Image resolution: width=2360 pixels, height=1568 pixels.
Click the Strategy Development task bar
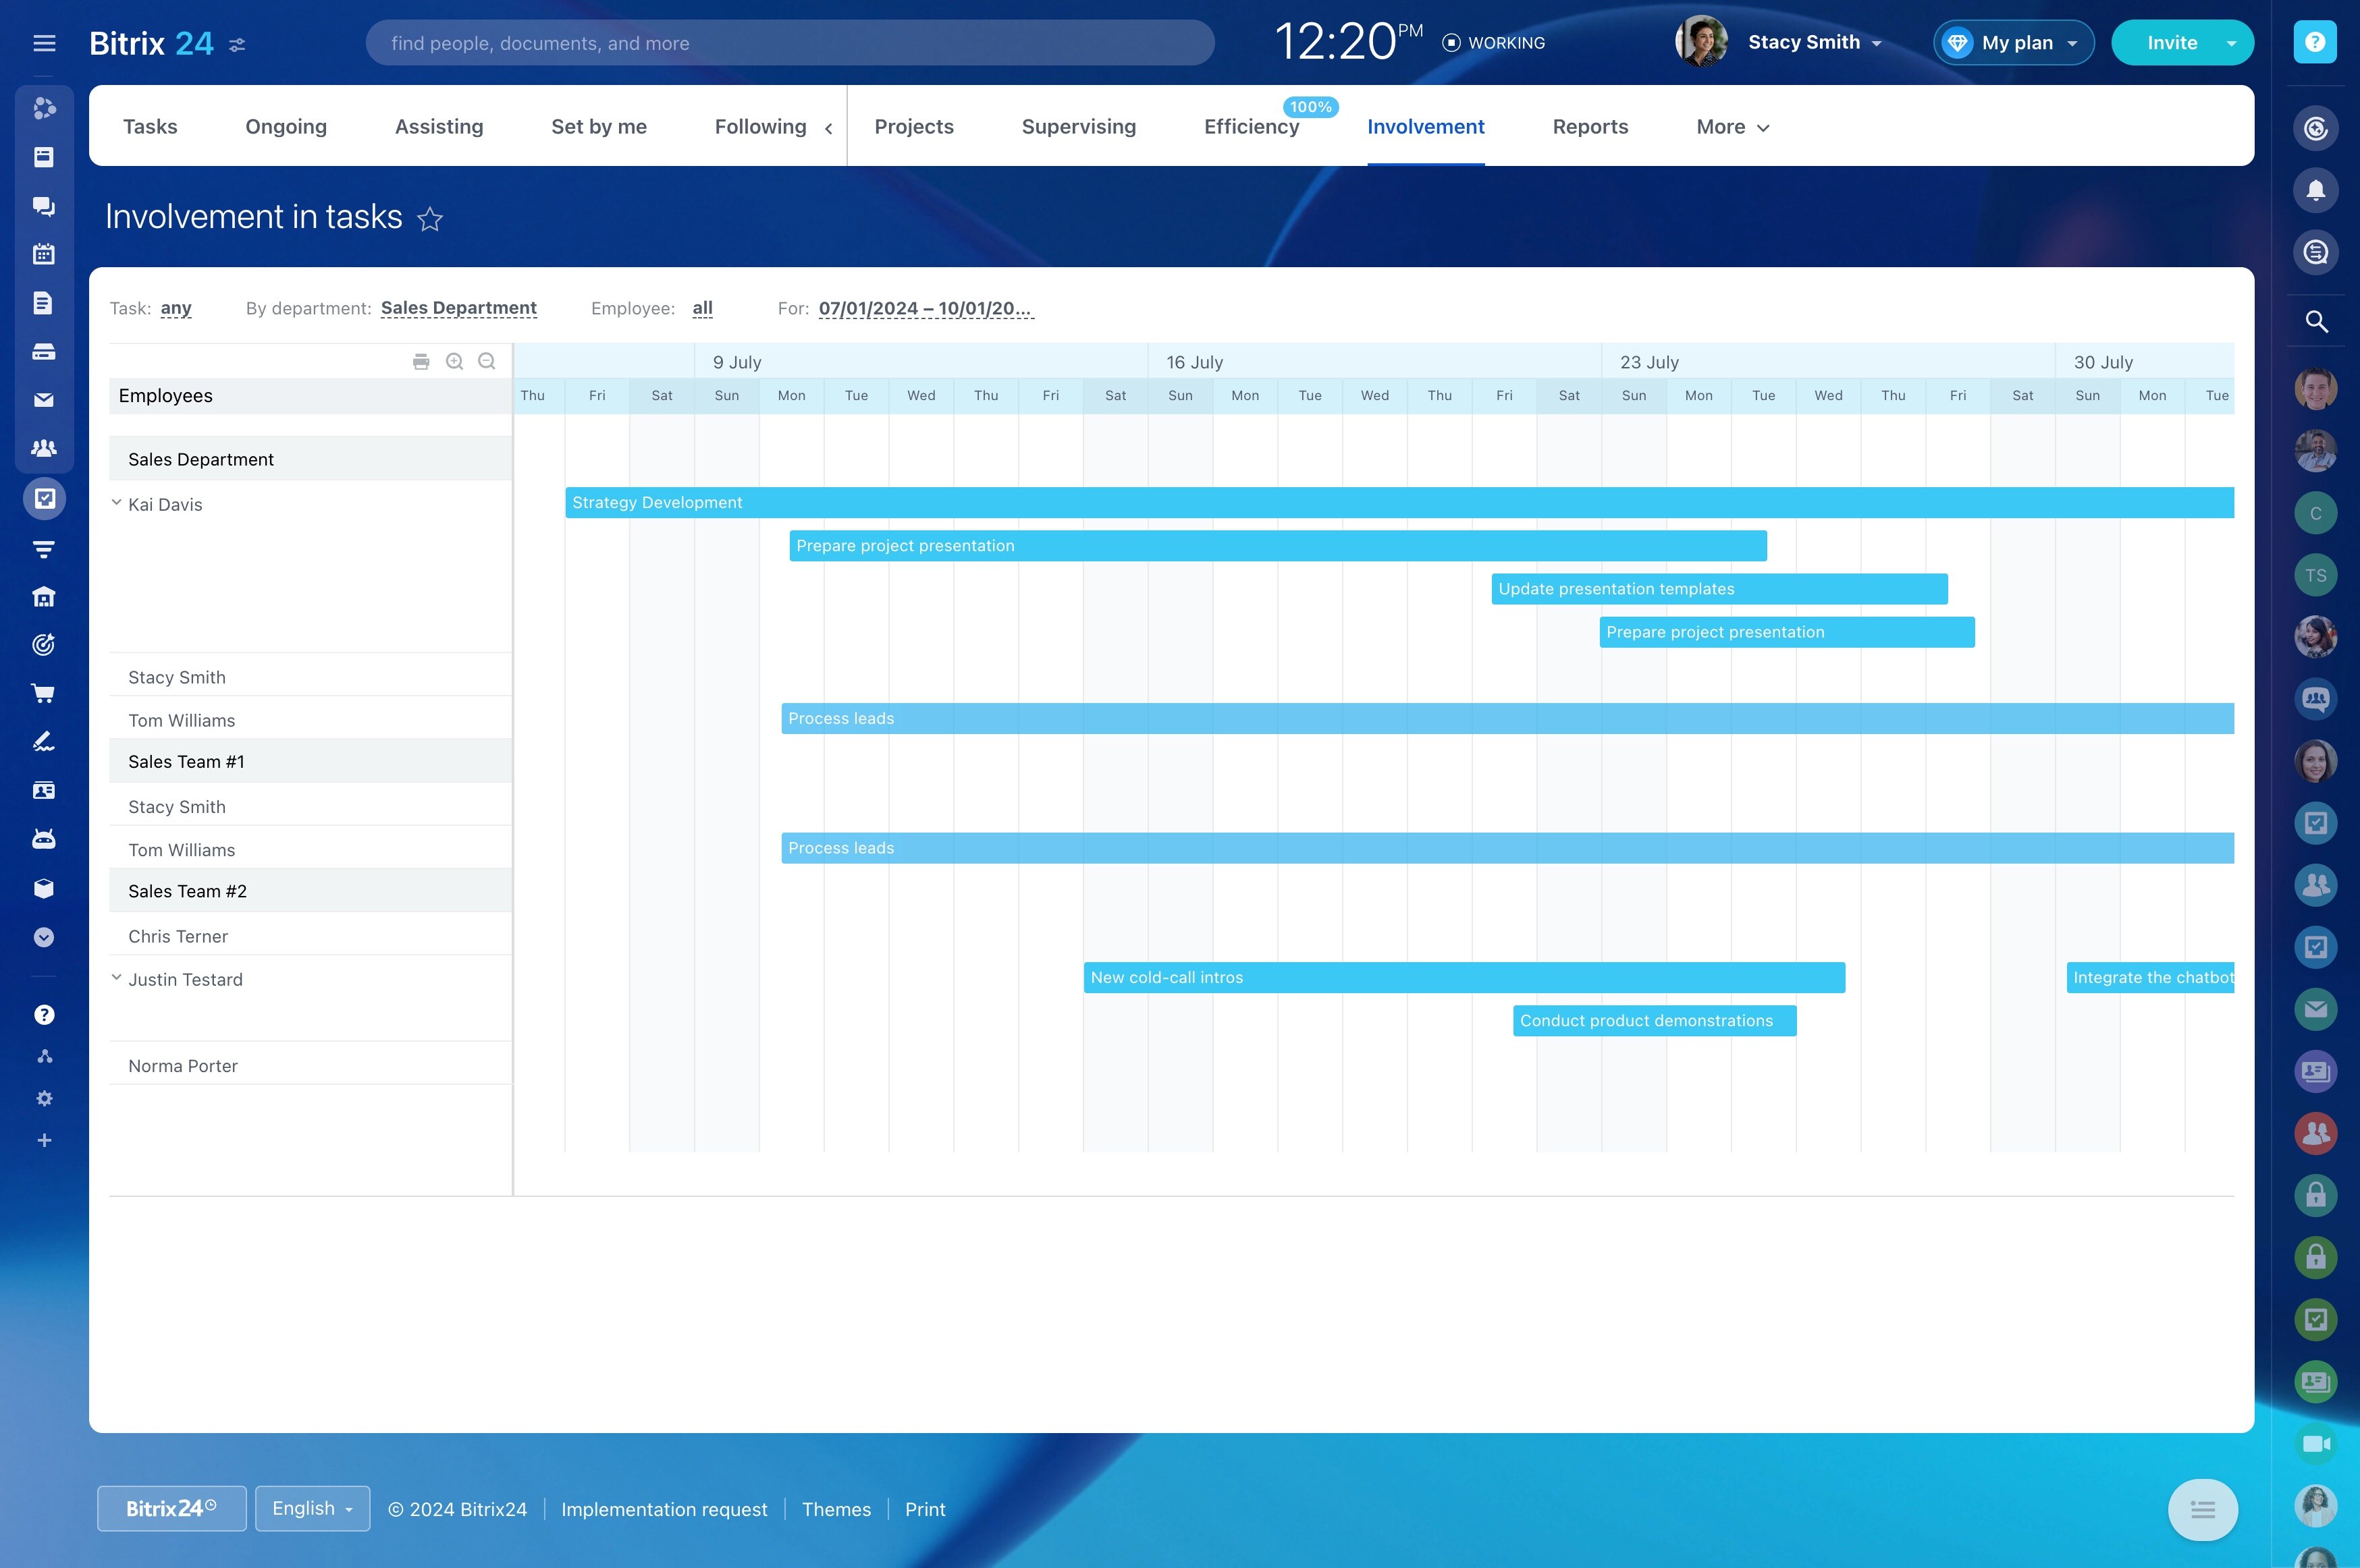point(1399,503)
